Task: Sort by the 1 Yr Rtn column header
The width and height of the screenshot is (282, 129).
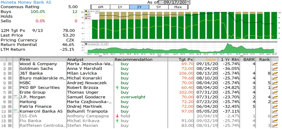Action: [x=229, y=59]
